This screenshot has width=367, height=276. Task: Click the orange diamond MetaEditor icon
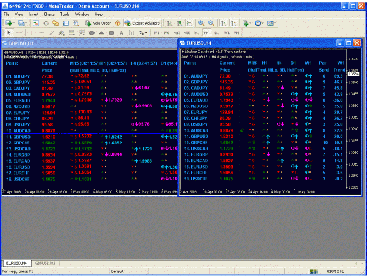(117, 23)
